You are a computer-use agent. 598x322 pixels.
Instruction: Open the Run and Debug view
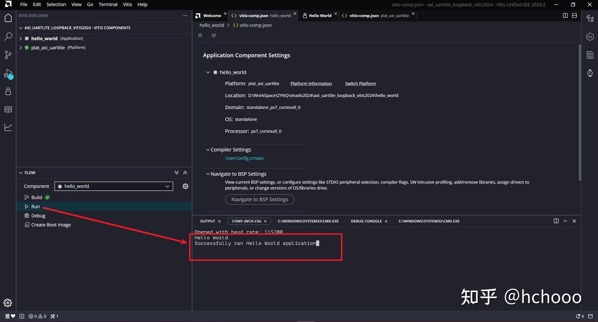pos(8,74)
